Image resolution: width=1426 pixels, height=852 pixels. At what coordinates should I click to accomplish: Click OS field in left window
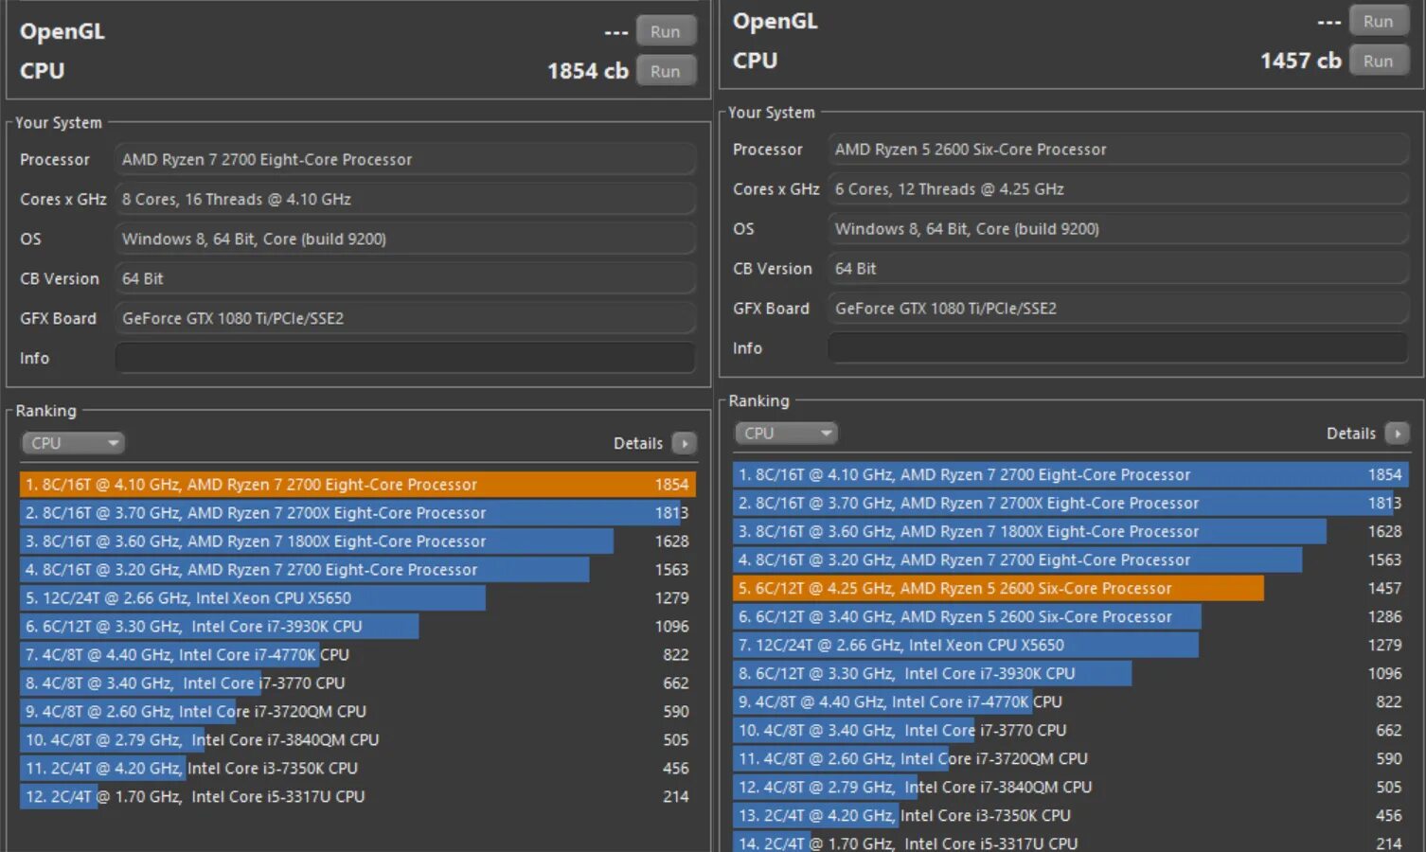(405, 239)
